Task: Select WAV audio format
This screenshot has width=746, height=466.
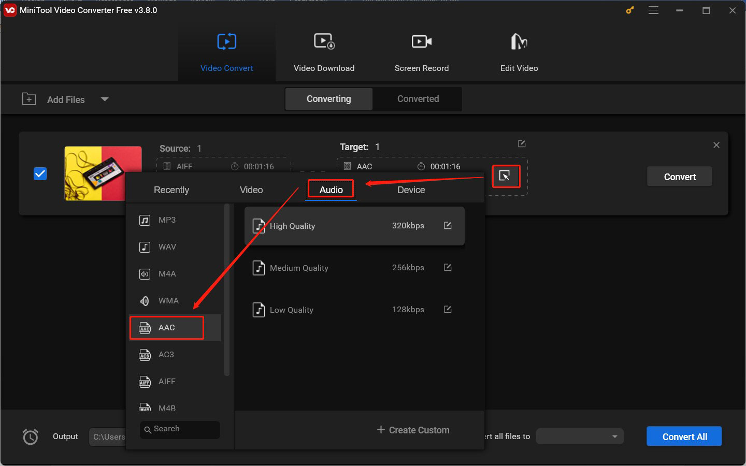Action: [x=175, y=247]
